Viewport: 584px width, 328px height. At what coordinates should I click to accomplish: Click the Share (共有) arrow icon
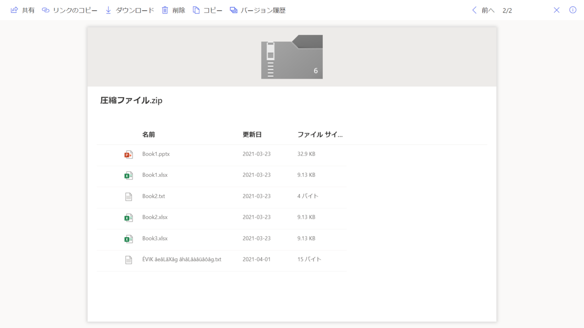tap(14, 10)
